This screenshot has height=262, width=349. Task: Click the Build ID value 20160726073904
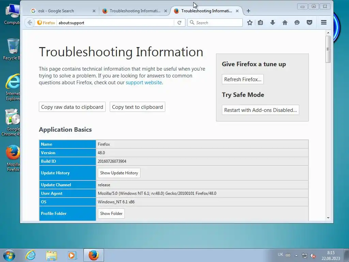tap(112, 161)
